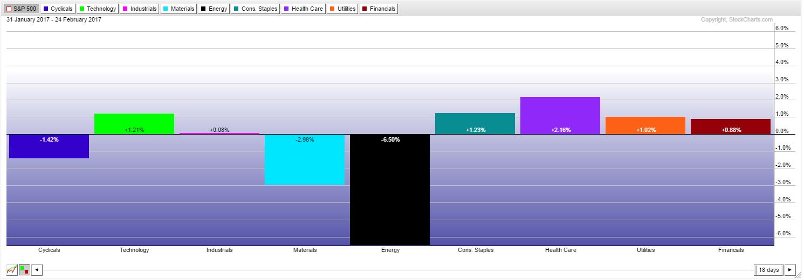Click the right arrow to advance date range
The image size is (804, 280).
(790, 270)
